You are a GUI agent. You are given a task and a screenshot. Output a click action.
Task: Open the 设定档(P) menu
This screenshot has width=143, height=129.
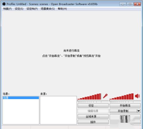click(x=32, y=9)
